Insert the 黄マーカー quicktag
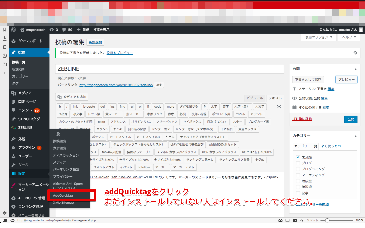 (x=113, y=114)
